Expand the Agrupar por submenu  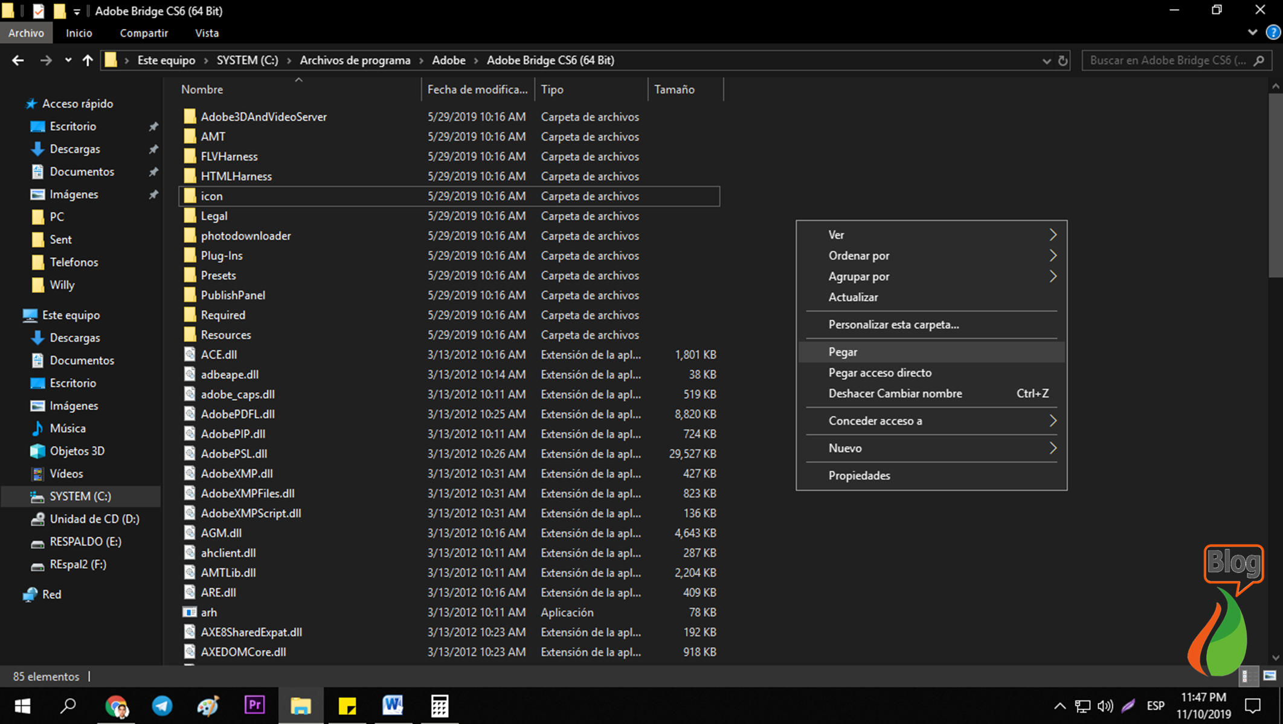931,277
